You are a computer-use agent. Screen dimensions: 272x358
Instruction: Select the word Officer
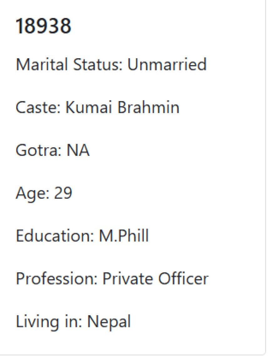183,279
